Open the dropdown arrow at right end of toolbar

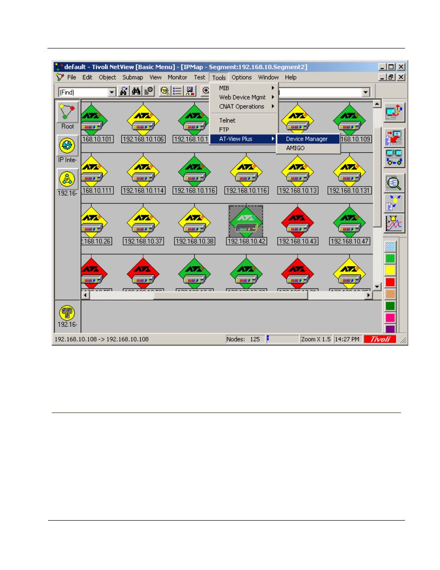[x=366, y=92]
